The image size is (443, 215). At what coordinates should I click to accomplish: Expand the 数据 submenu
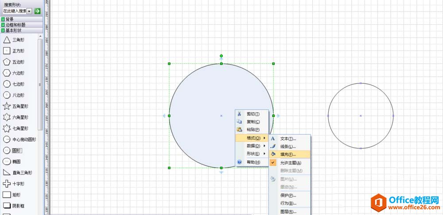click(x=254, y=146)
